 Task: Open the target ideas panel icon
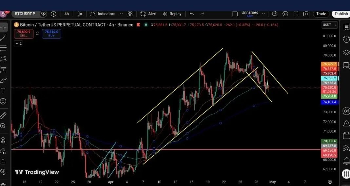(x=346, y=111)
